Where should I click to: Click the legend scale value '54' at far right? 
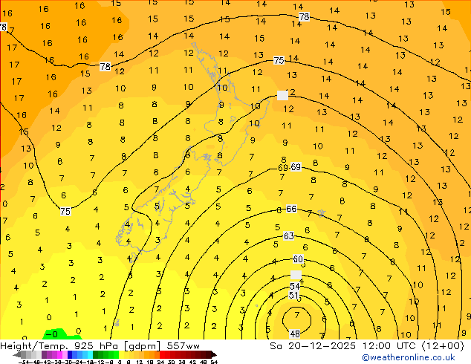click(x=214, y=362)
